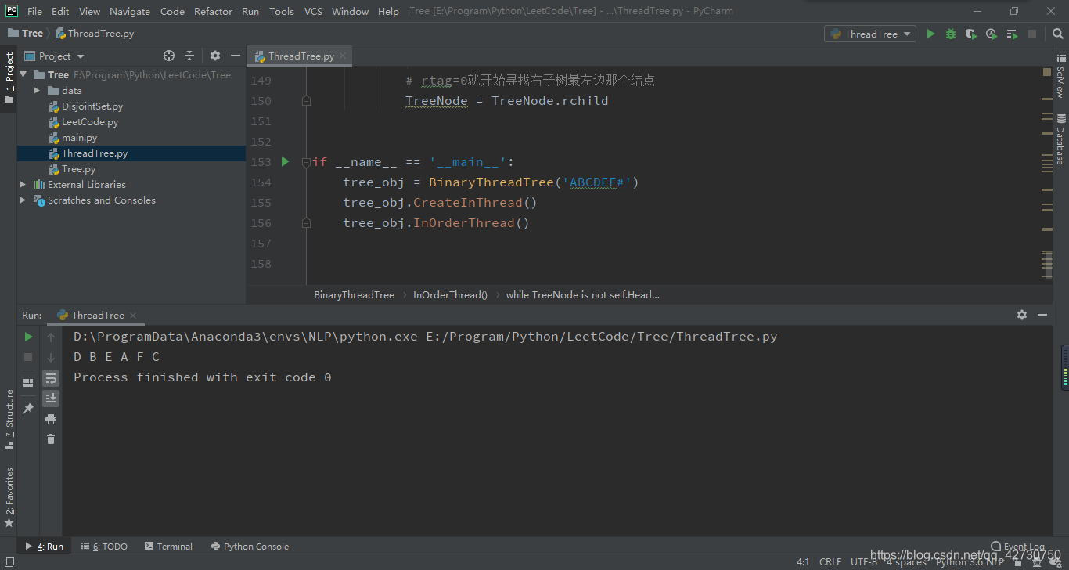Click InOrderThread() breadcrumb
This screenshot has width=1069, height=570.
[450, 295]
